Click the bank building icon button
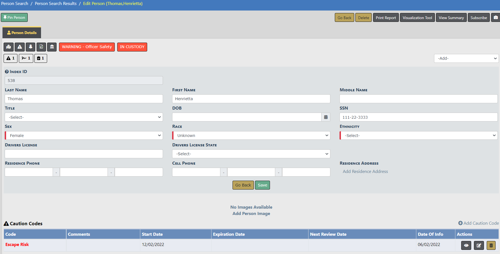 coord(52,47)
